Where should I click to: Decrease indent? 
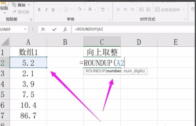(x=141, y=9)
